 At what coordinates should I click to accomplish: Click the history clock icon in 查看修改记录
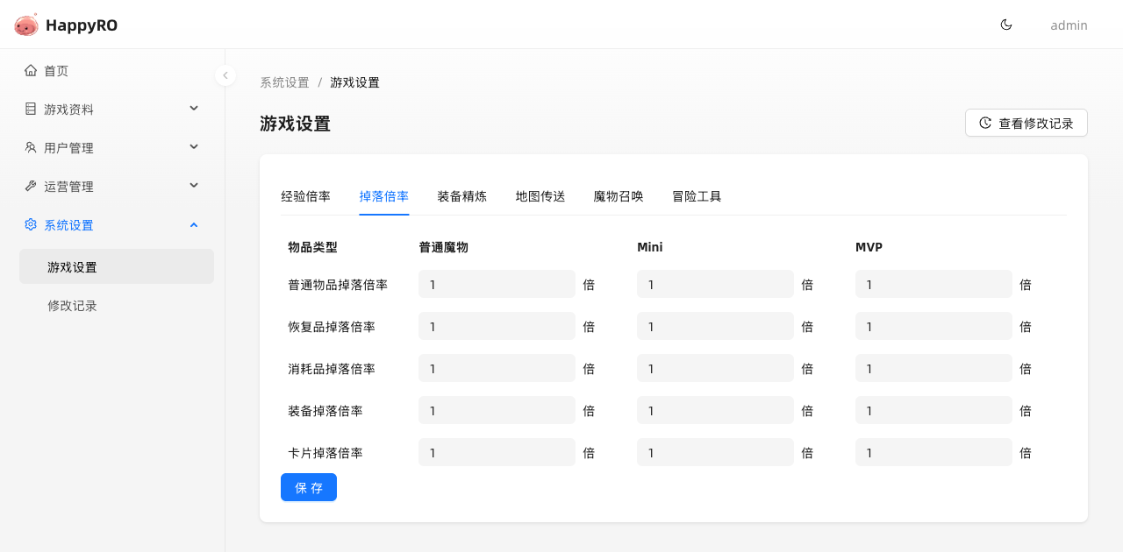click(x=985, y=123)
